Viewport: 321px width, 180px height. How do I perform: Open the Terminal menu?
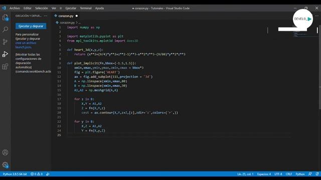click(x=86, y=8)
